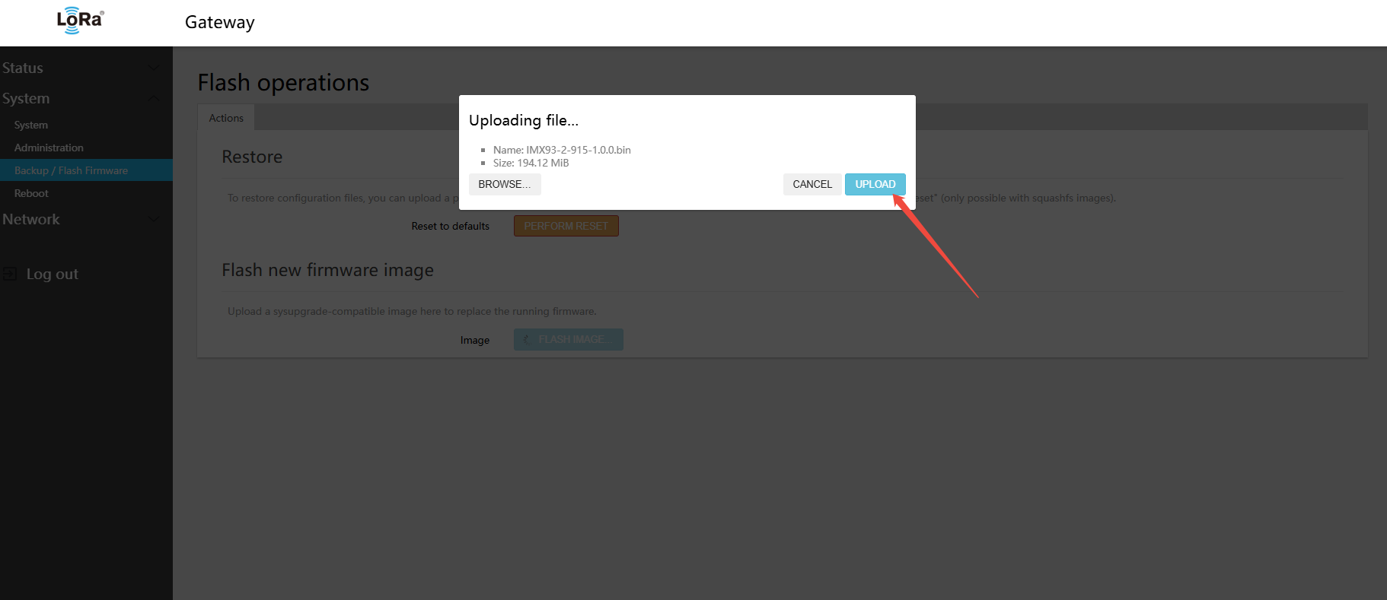The image size is (1387, 600).
Task: Select the System submenu item
Action: [31, 125]
